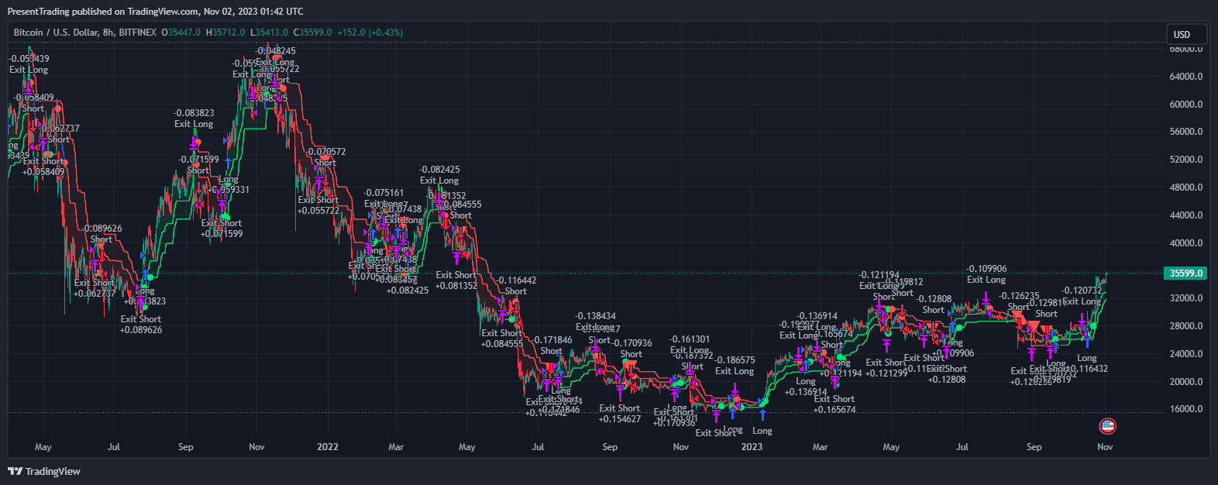Click the -0.138434 trade label

click(x=595, y=316)
